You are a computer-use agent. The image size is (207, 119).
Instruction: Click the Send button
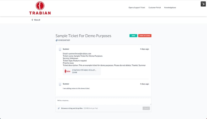coord(146,108)
